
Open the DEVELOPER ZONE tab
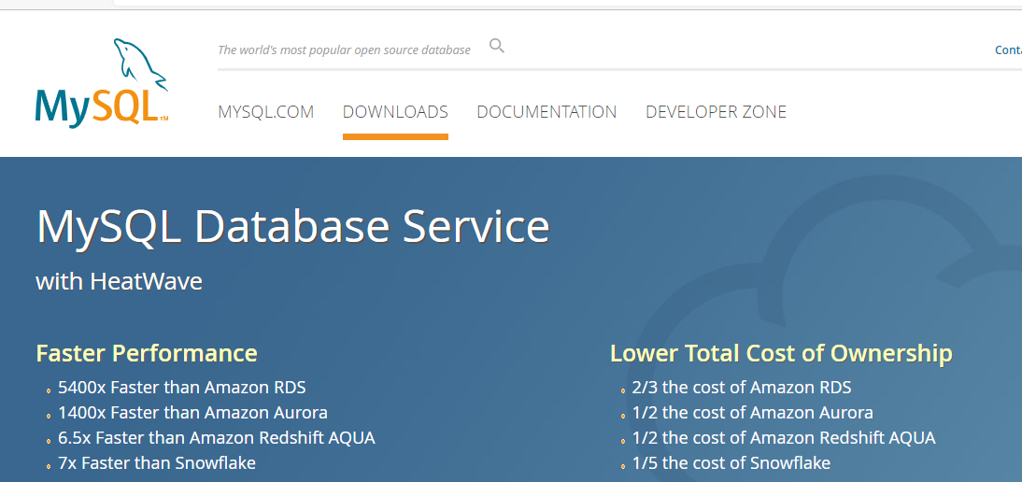(x=717, y=112)
